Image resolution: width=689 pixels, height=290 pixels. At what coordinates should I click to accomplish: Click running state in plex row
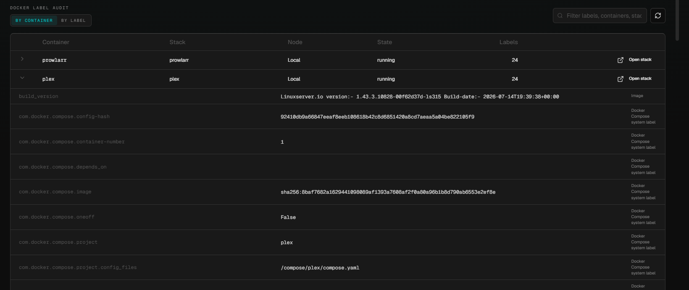pyautogui.click(x=386, y=79)
